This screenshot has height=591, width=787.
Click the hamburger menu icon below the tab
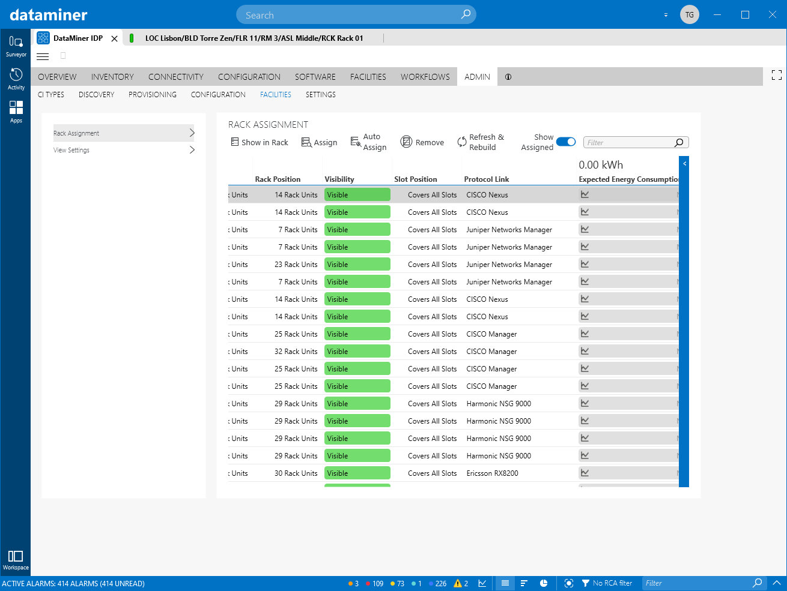coord(43,56)
